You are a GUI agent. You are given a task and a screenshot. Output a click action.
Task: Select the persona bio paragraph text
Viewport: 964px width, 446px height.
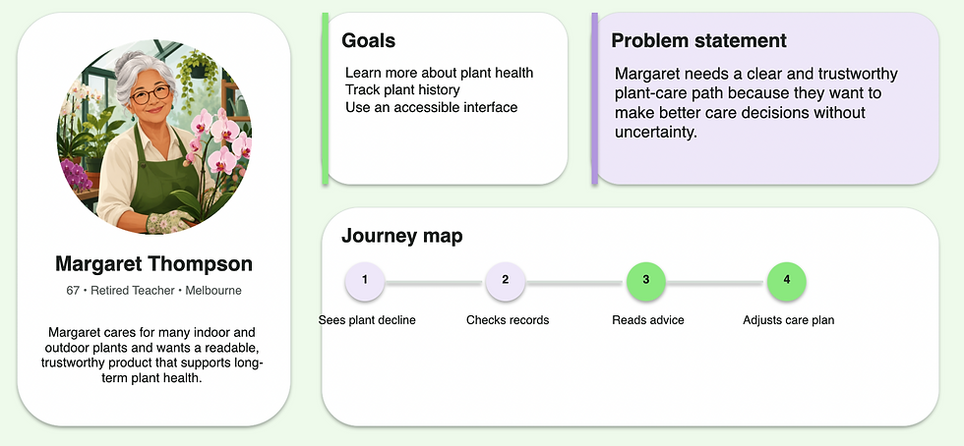click(x=152, y=355)
